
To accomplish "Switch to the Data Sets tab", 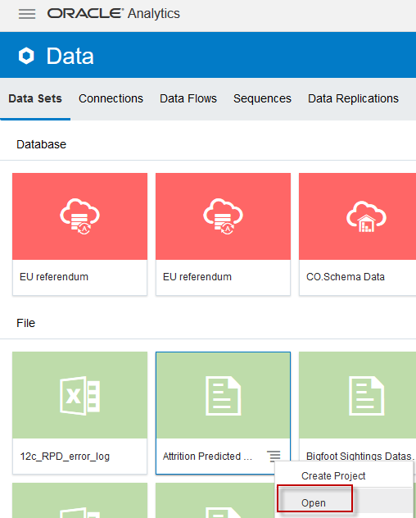I will (35, 98).
